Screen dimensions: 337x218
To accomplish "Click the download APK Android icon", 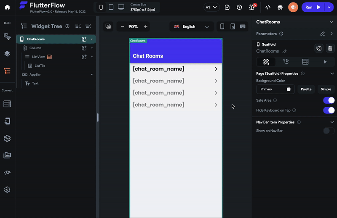I will [280, 7].
